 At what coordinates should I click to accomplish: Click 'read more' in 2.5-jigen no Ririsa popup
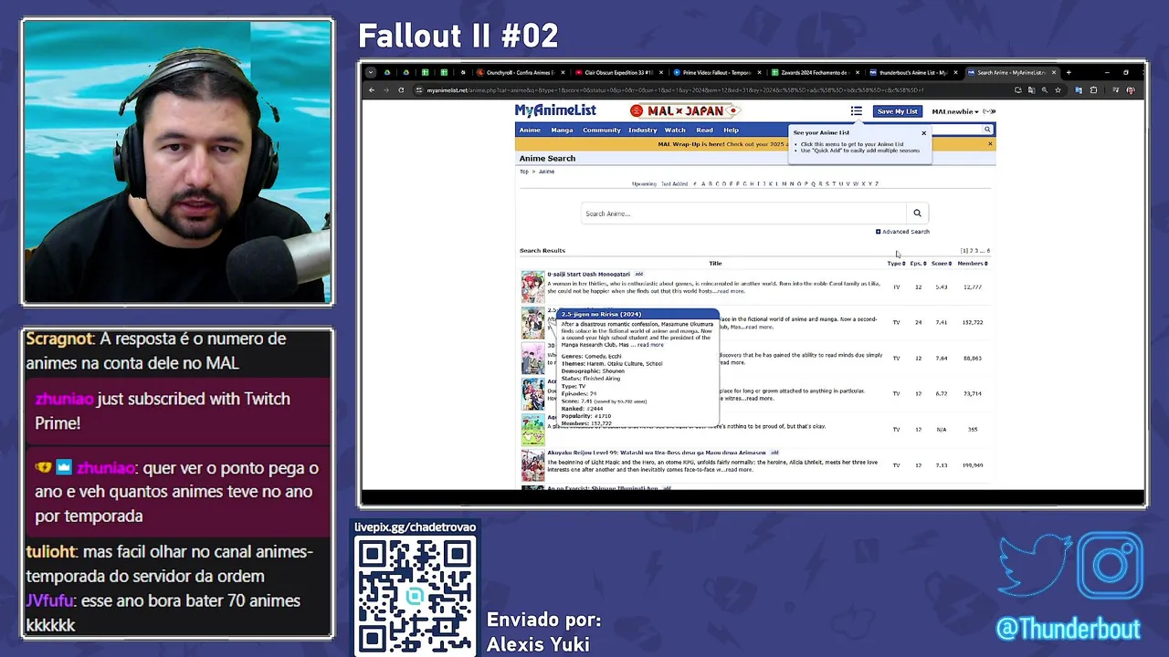(x=650, y=345)
